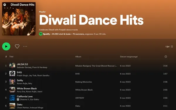Open artist Rooh Sandhu
The width and height of the screenshot is (176, 110).
pyautogui.click(x=43, y=75)
